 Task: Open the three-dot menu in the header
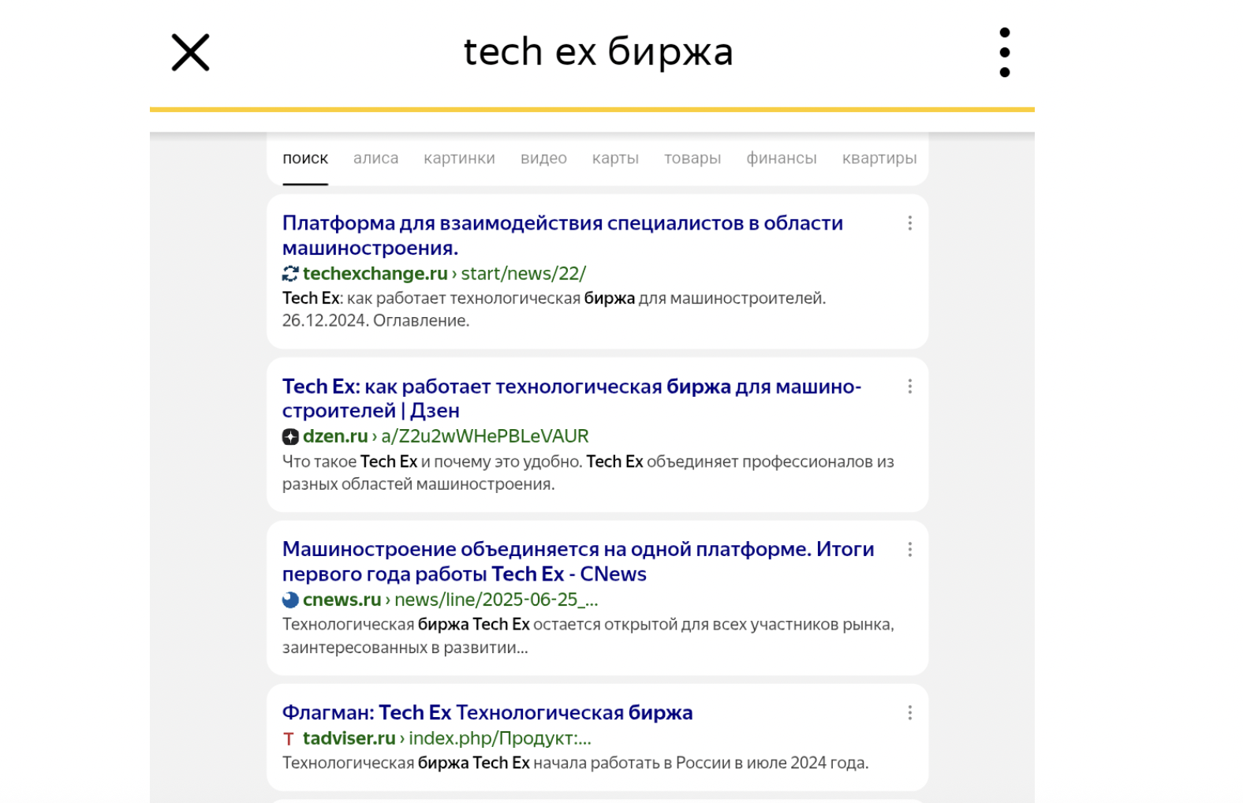1004,53
